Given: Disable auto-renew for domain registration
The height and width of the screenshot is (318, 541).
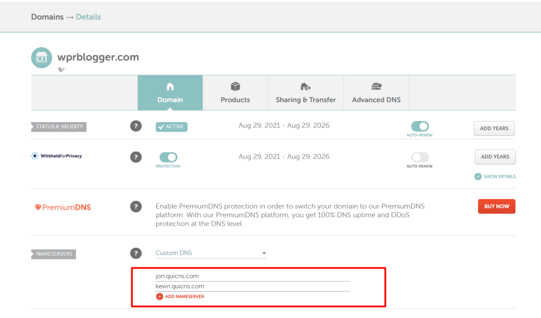Looking at the screenshot, I should [x=420, y=126].
